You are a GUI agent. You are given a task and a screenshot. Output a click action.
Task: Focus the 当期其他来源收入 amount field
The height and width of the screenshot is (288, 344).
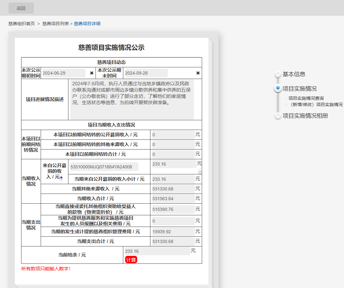click(x=173, y=189)
